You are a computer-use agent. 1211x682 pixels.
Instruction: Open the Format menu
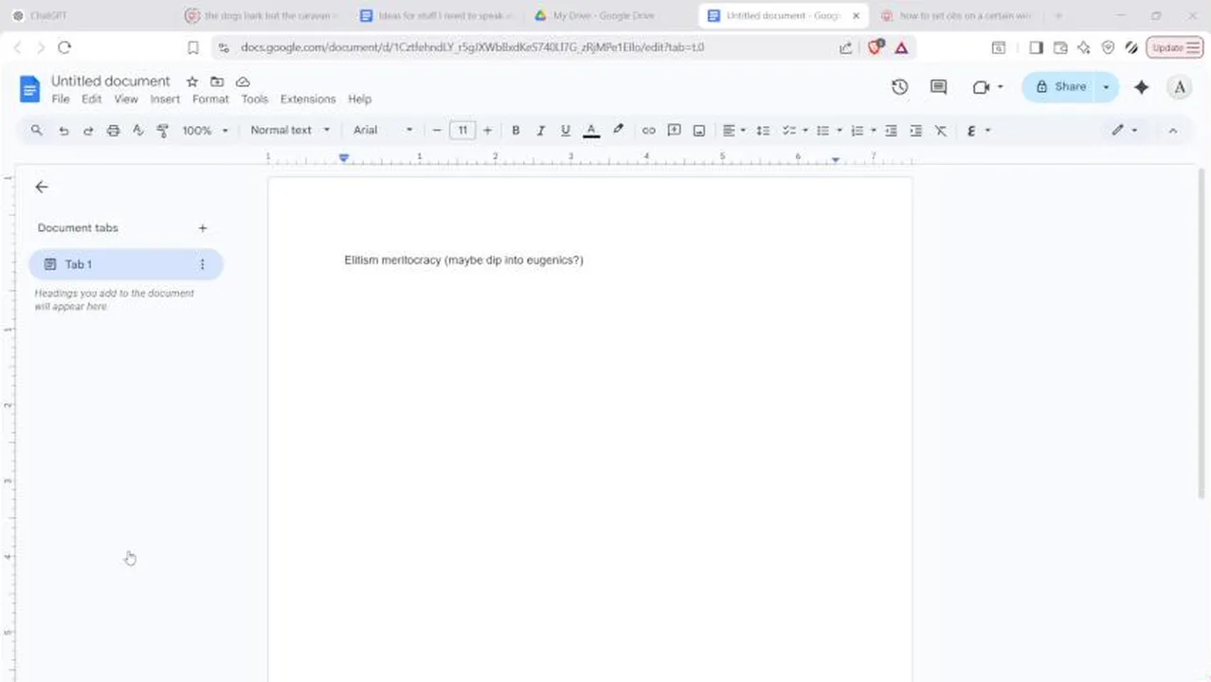coord(210,99)
